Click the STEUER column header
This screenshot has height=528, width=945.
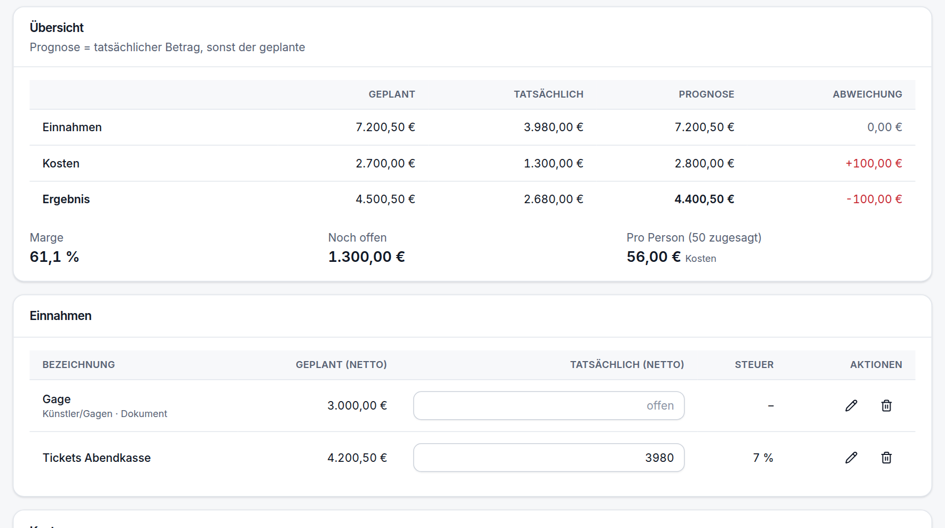pyautogui.click(x=754, y=365)
